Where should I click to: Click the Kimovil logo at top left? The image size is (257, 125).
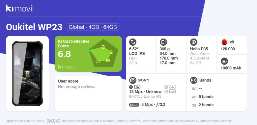(20, 8)
